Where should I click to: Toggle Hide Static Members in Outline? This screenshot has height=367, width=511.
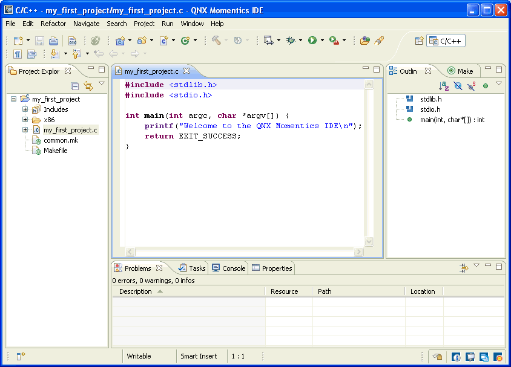[x=471, y=86]
